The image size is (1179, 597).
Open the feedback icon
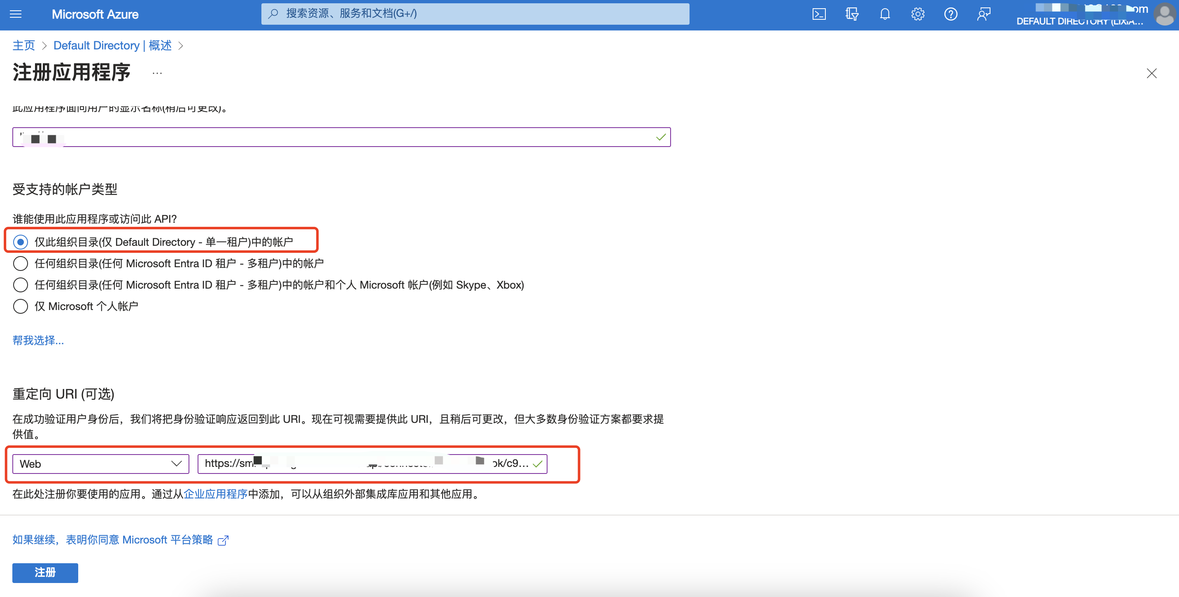[983, 14]
